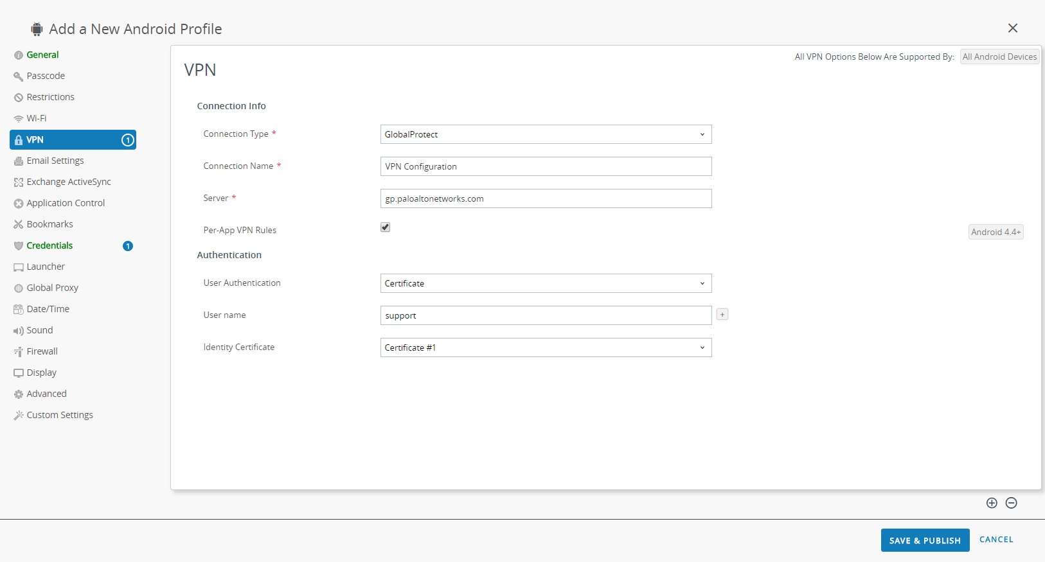Click the Wi-Fi icon in sidebar
Image resolution: width=1045 pixels, height=562 pixels.
[19, 119]
